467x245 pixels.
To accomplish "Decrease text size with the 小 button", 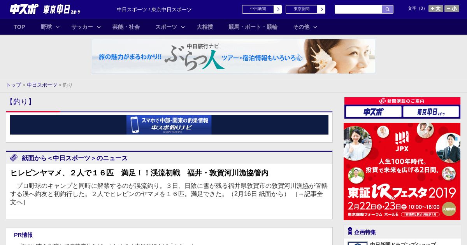I will pos(452,9).
